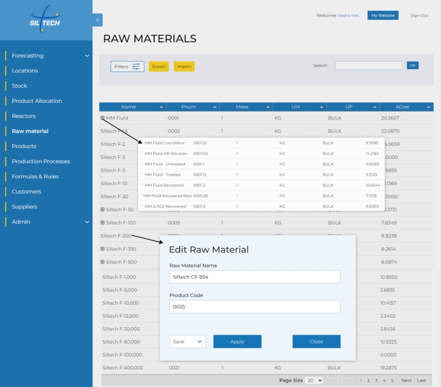441x387 pixels.
Task: Click Last page link
Action: 422,381
